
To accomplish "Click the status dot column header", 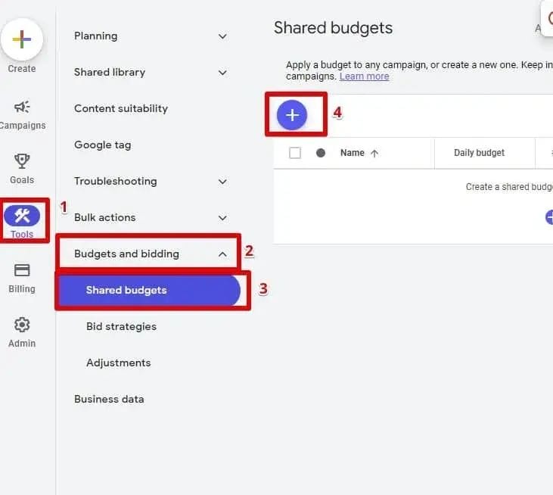I will click(x=321, y=153).
